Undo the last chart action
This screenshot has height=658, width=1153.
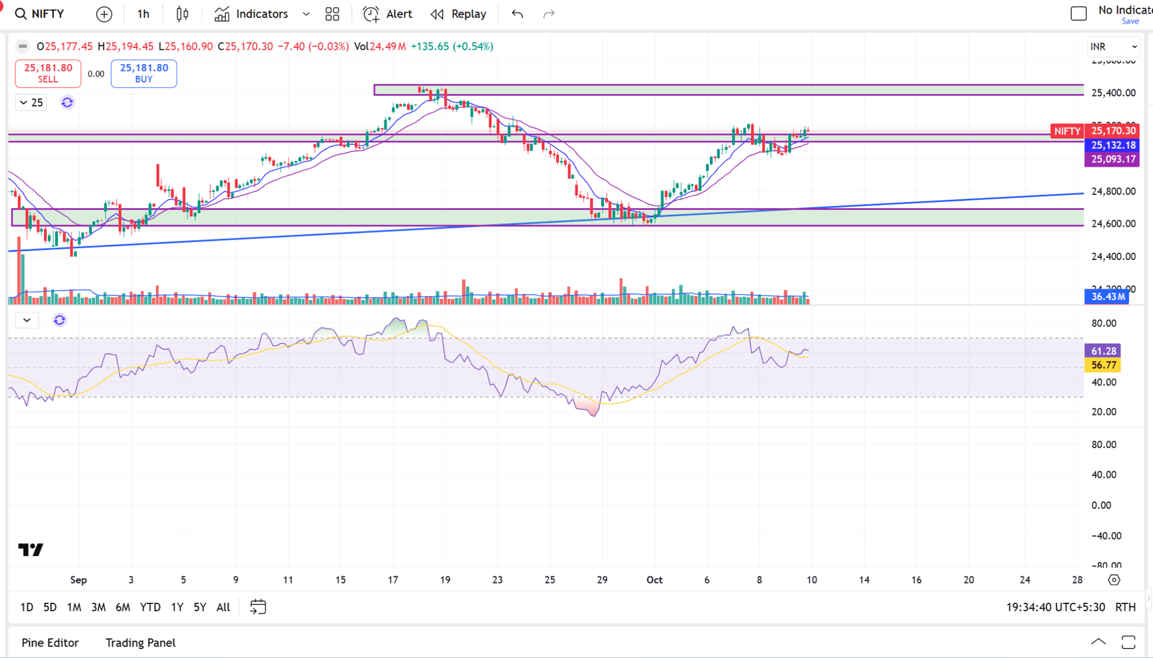tap(517, 14)
